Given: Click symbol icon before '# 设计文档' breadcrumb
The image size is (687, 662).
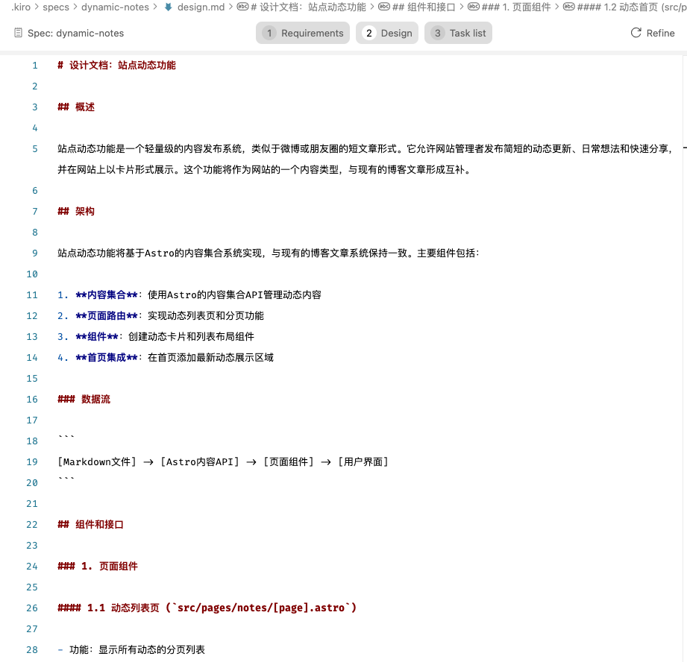Looking at the screenshot, I should point(242,7).
